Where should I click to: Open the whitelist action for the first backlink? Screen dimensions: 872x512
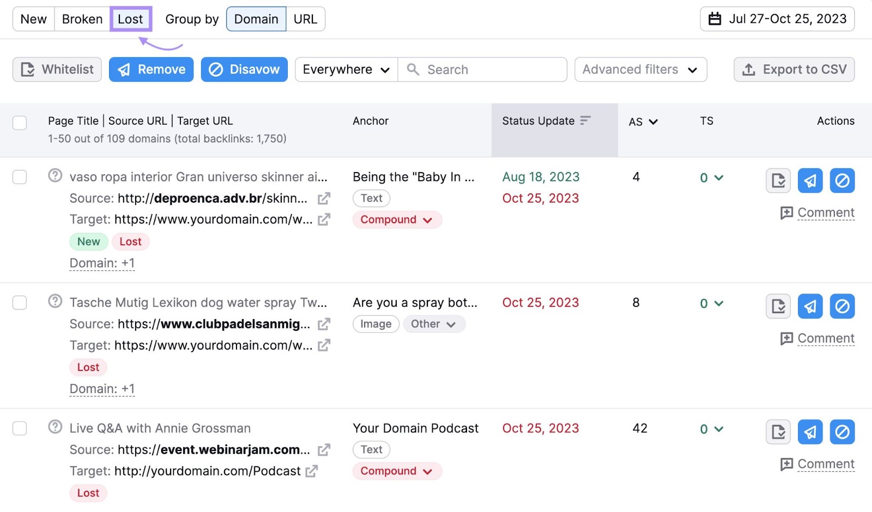click(778, 180)
